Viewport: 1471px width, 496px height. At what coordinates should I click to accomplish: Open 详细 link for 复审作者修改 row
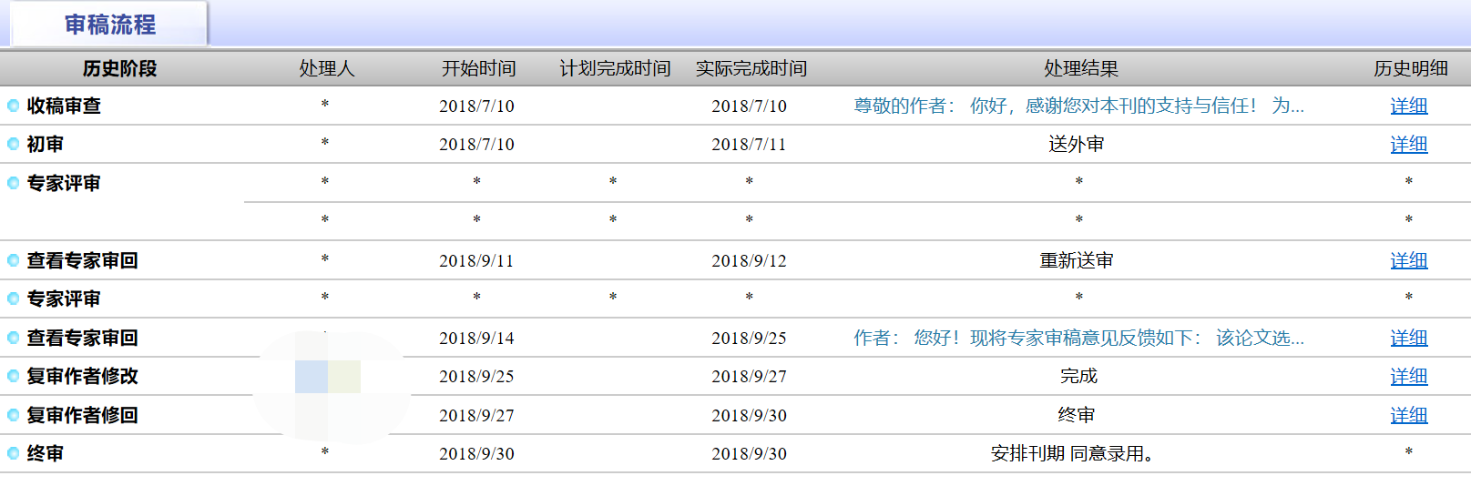tap(1408, 376)
